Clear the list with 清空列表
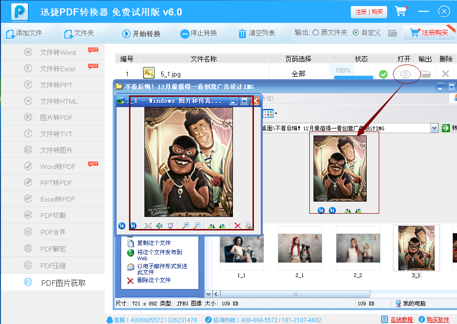The image size is (457, 324). pyautogui.click(x=257, y=34)
